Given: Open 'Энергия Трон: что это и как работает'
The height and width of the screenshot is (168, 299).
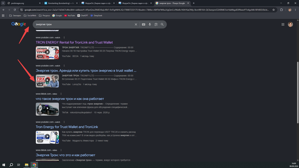Looking at the screenshot, I should click(65, 155).
